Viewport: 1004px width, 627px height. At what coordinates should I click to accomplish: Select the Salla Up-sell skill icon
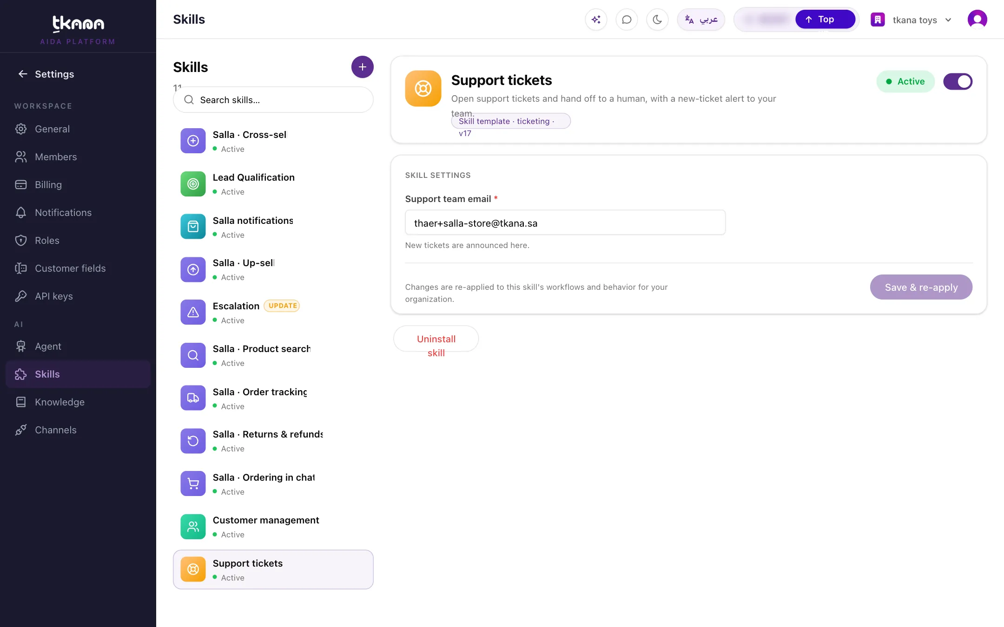pyautogui.click(x=193, y=269)
